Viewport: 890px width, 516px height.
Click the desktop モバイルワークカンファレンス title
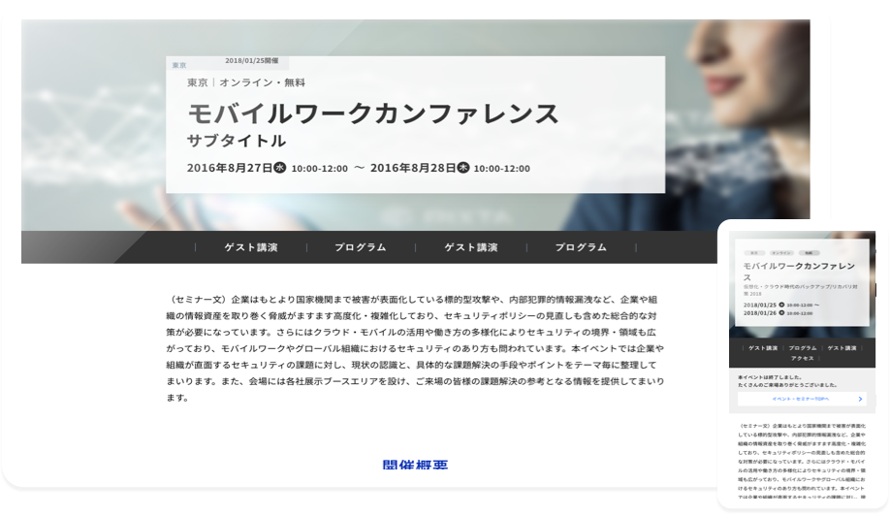(373, 113)
